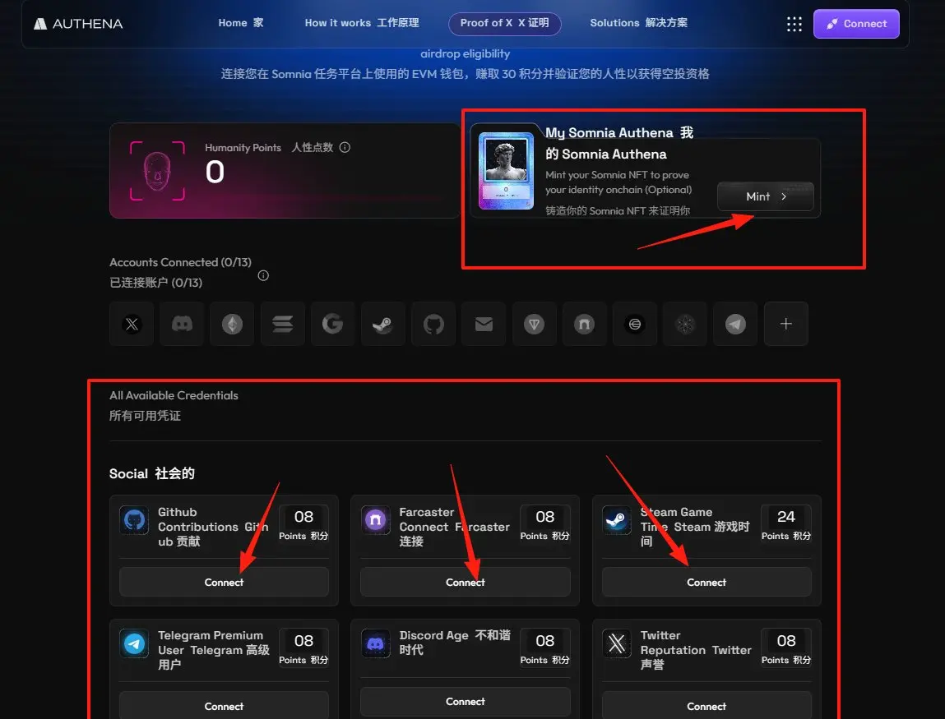945x719 pixels.
Task: Open the Home nav item
Action: 240,23
